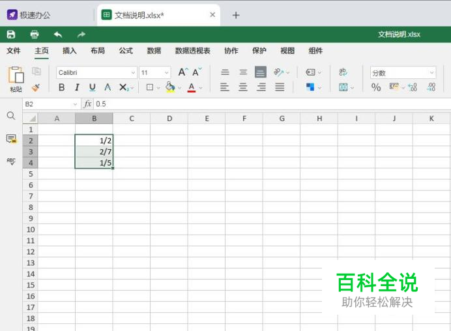Switch to the 公式 tab
451x331 pixels.
[126, 51]
